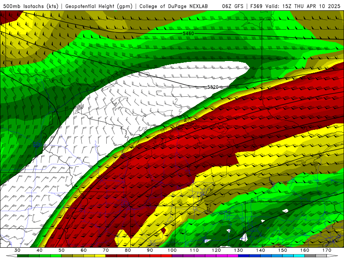This screenshot has height=258, width=344.
Task: Click the 150 value on the color scale
Action: [283, 250]
